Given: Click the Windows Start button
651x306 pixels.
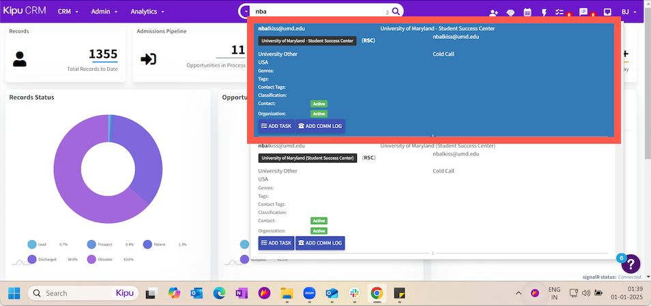Looking at the screenshot, I should [14, 293].
